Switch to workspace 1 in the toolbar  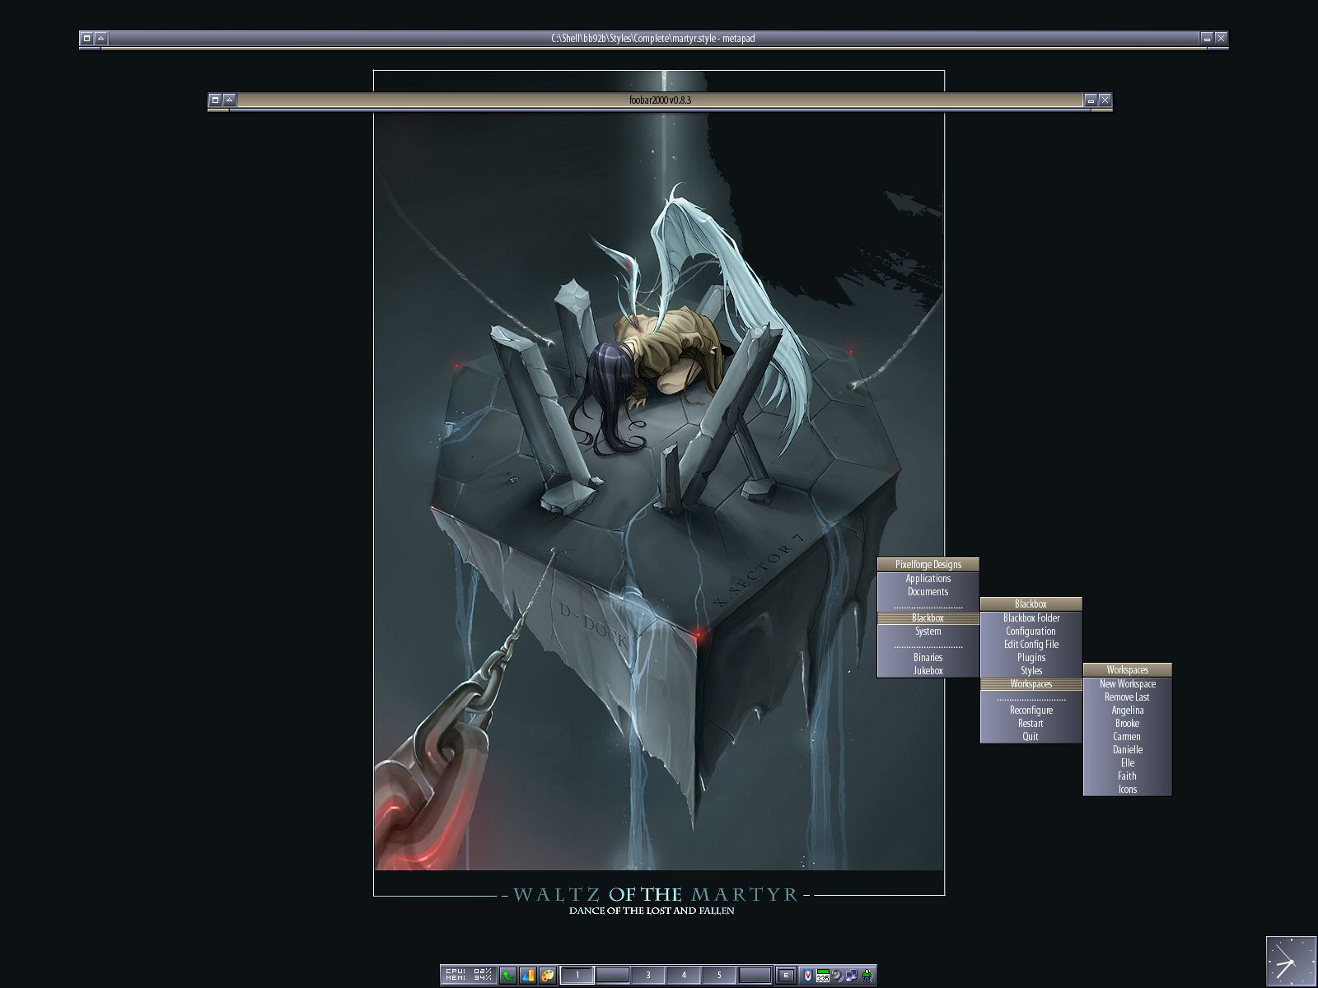577,976
